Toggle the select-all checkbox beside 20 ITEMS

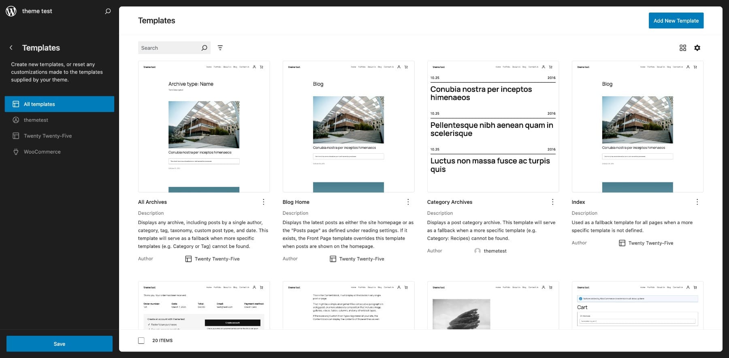tap(141, 341)
